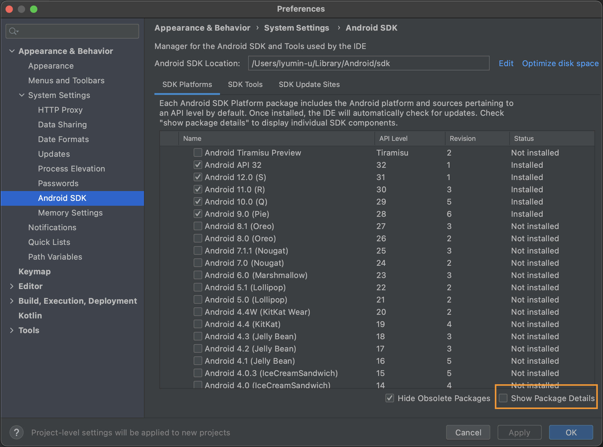Uncheck the Android API 32 checkbox
This screenshot has width=603, height=447.
click(x=198, y=165)
